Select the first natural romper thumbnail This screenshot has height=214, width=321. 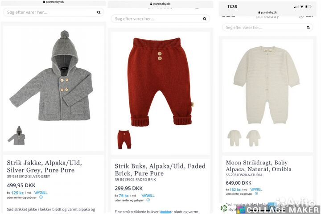tap(235, 138)
